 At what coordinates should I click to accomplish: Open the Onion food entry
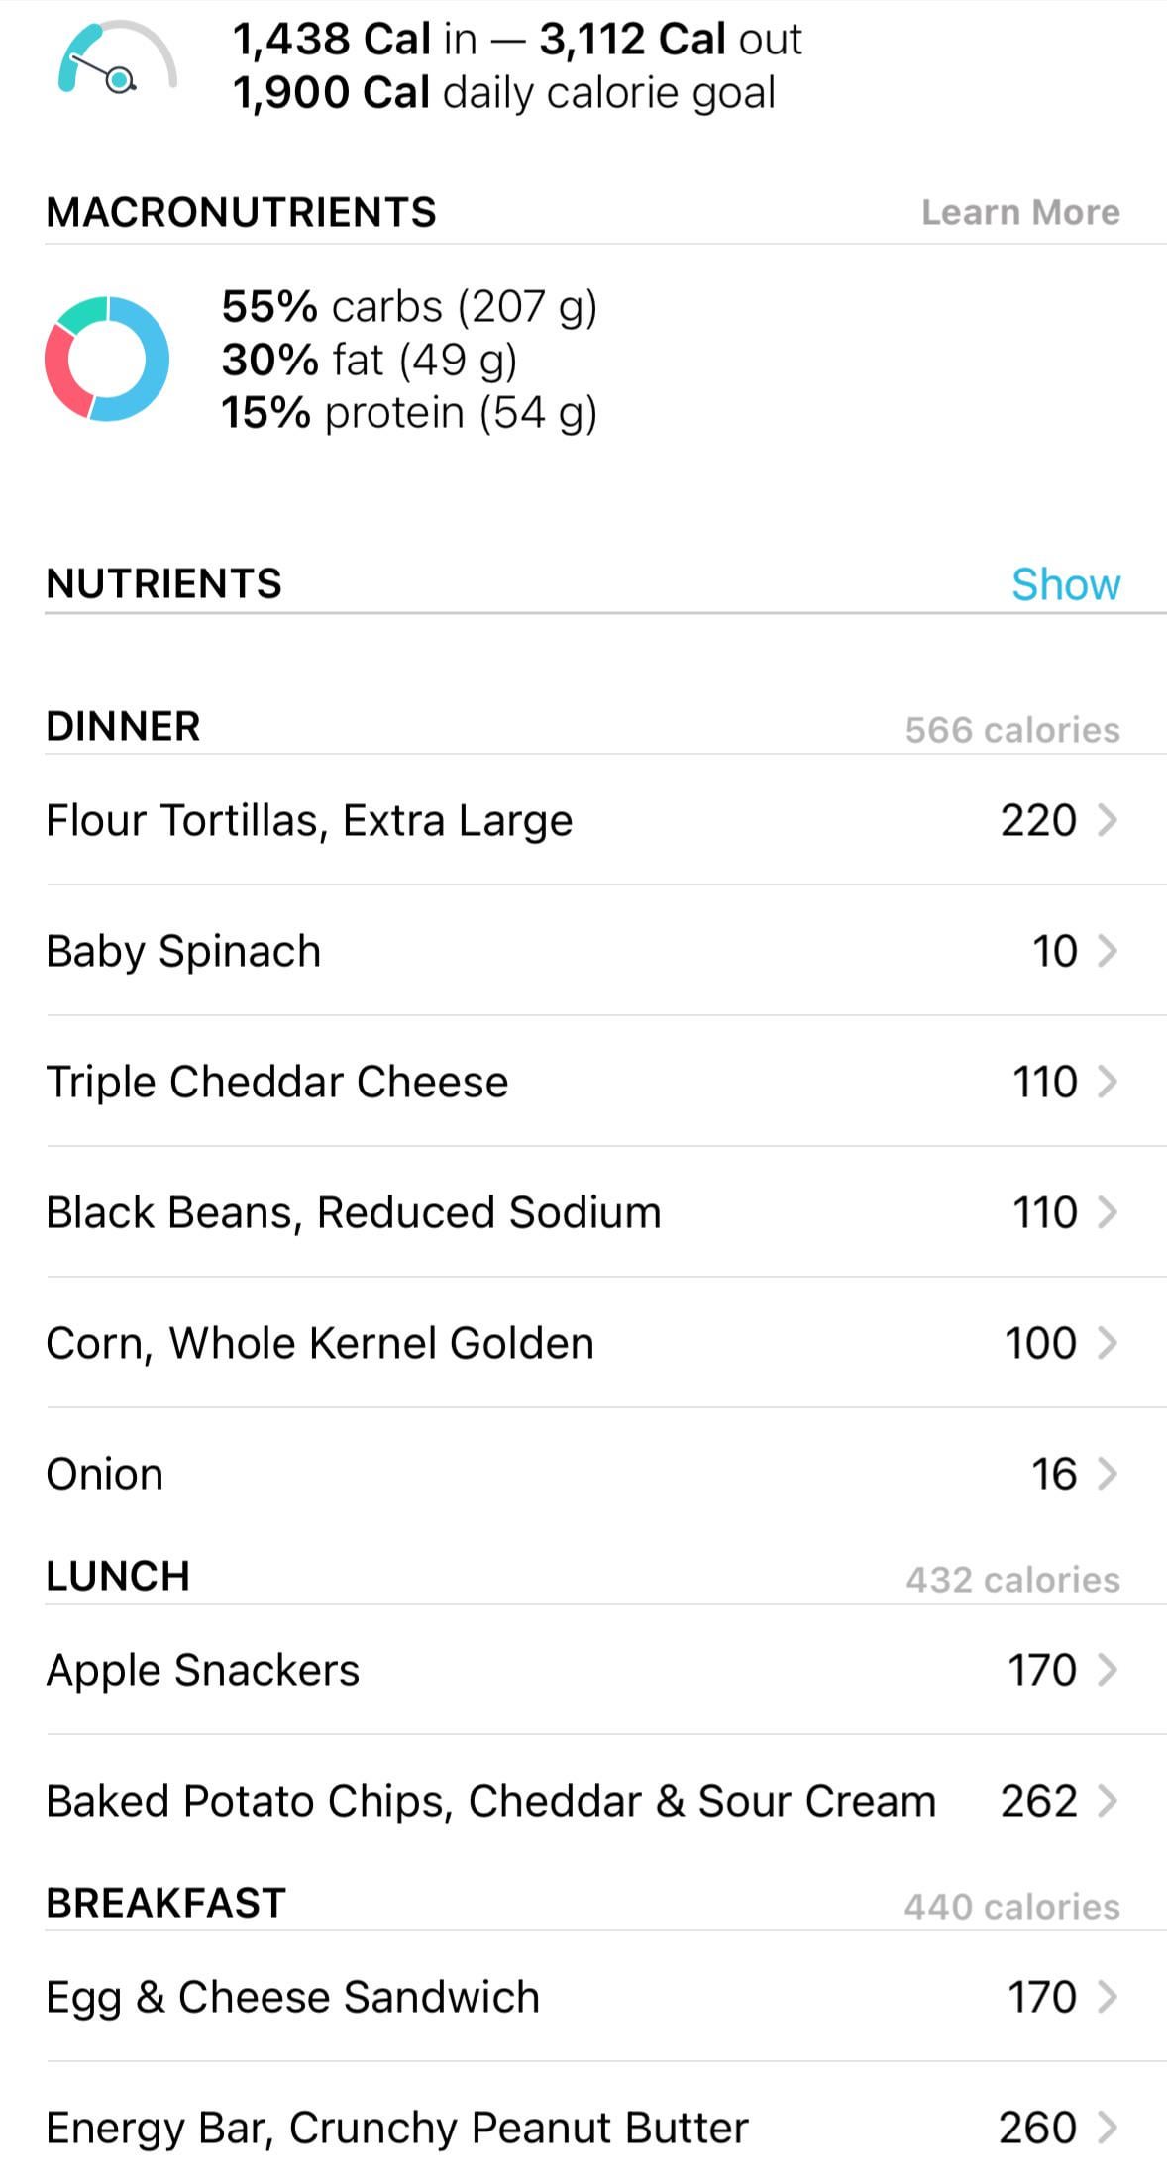(105, 1474)
